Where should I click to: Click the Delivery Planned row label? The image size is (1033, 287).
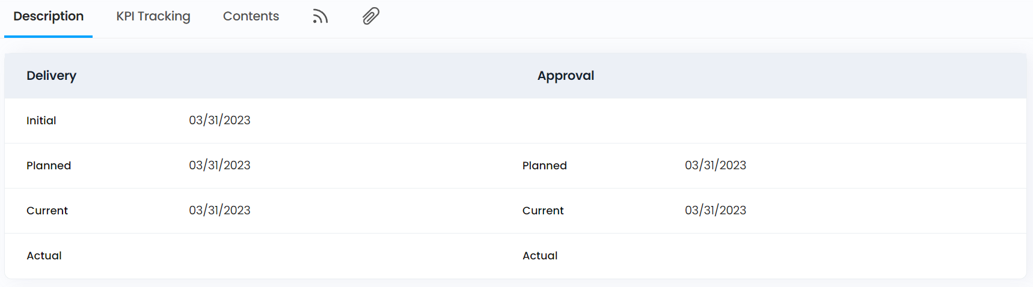coord(49,166)
